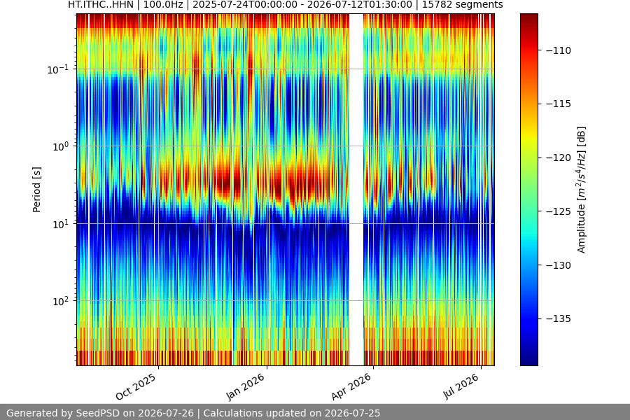630x420 pixels.
Task: Click the date range text in the title
Action: coord(302,5)
